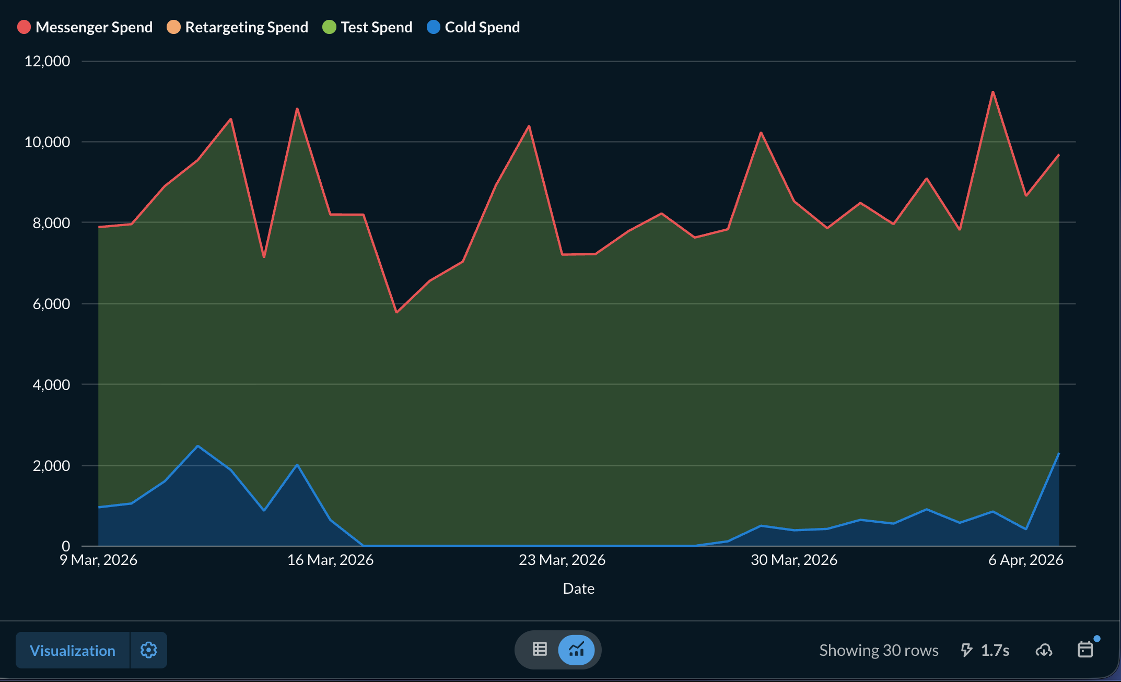Image resolution: width=1121 pixels, height=682 pixels.
Task: Toggle Retargeting Spend series in legend
Action: pyautogui.click(x=247, y=27)
